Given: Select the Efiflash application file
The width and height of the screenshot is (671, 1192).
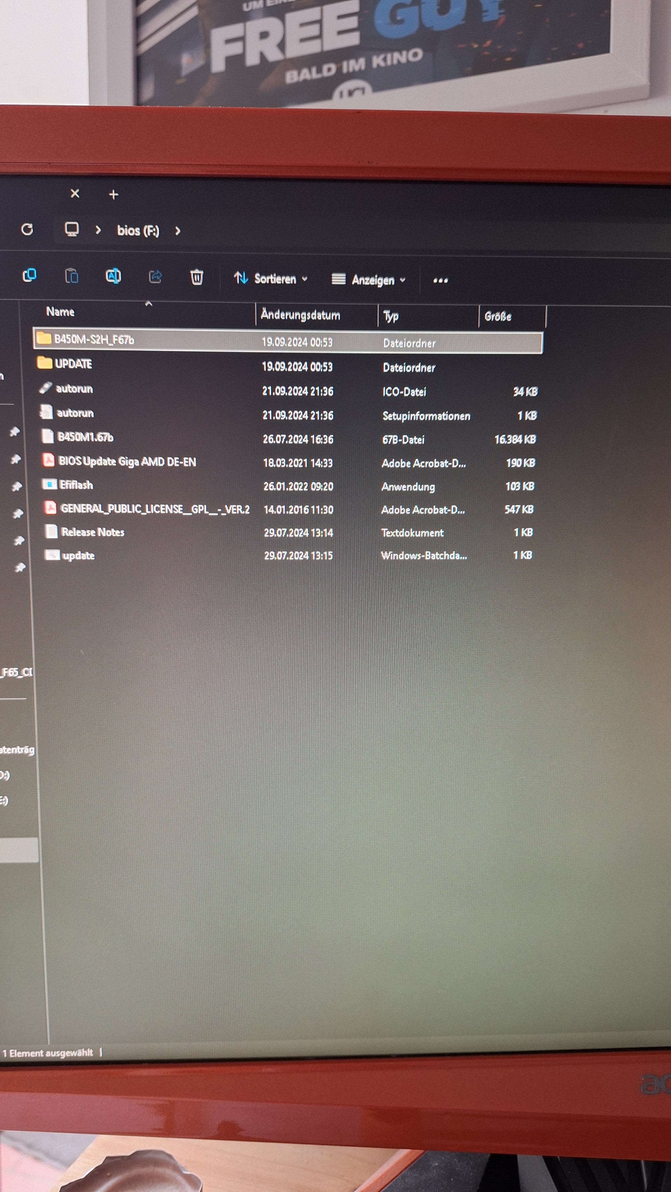Looking at the screenshot, I should click(76, 485).
